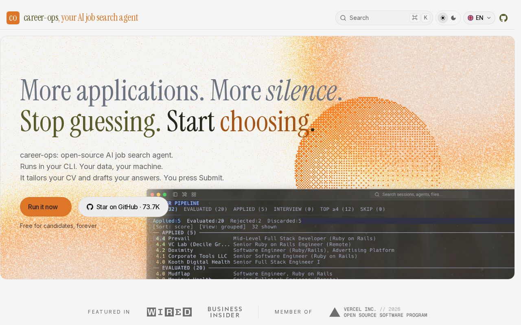This screenshot has height=325, width=521.
Task: Open the WIRED logo
Action: tap(169, 312)
